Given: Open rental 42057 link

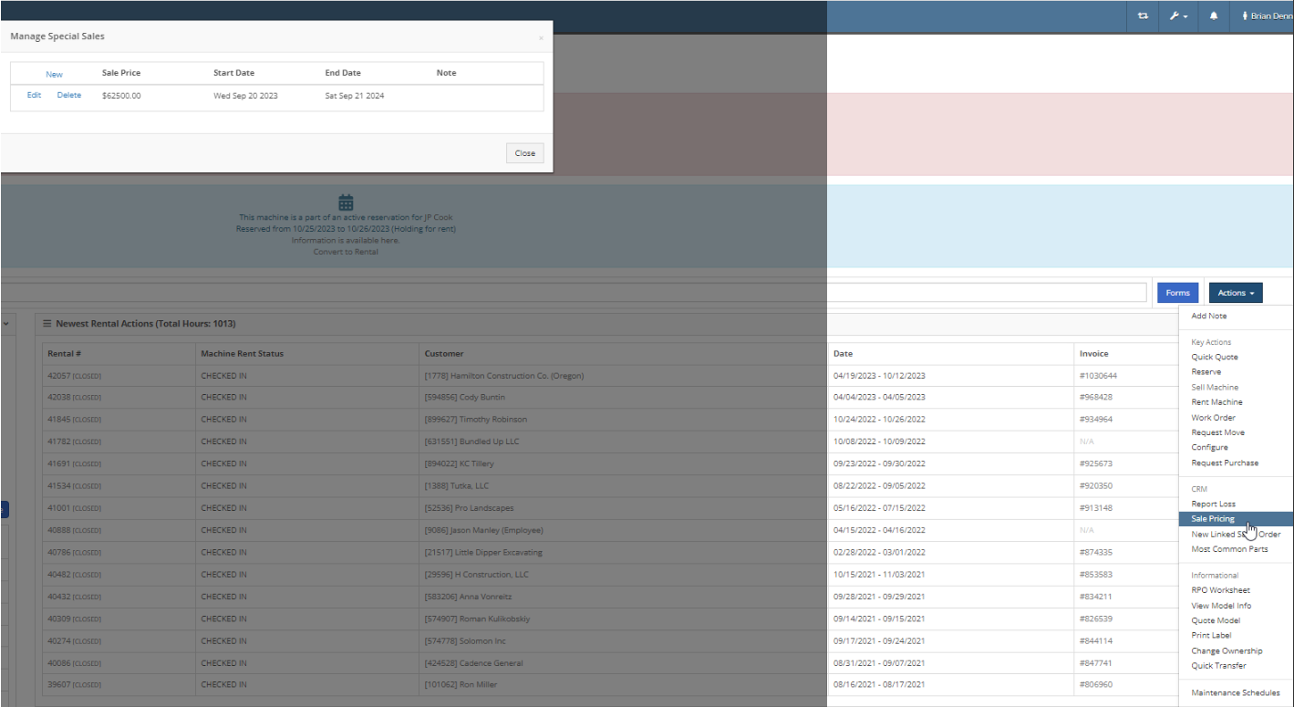Looking at the screenshot, I should (x=58, y=376).
